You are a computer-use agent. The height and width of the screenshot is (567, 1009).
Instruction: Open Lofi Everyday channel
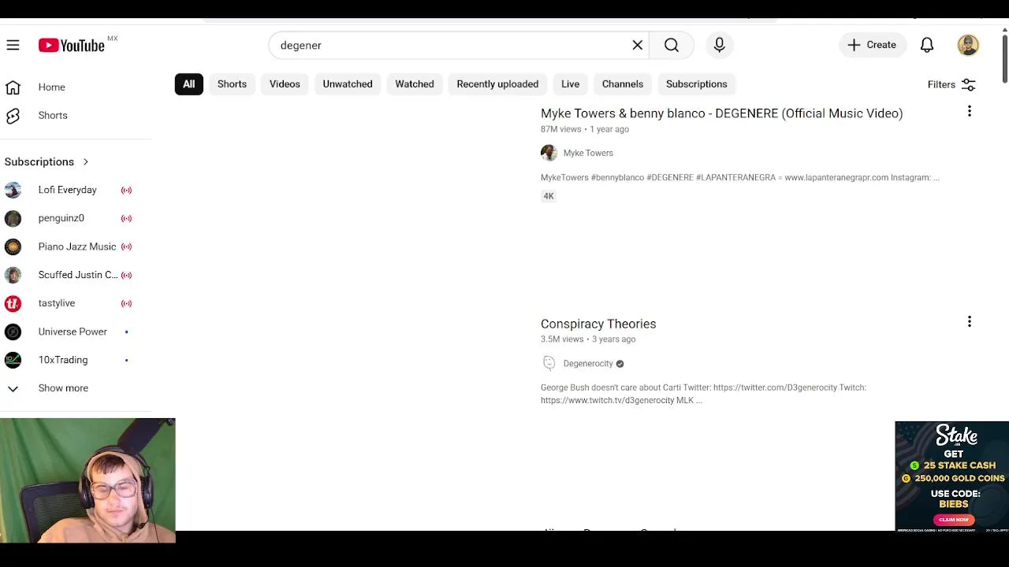68,190
